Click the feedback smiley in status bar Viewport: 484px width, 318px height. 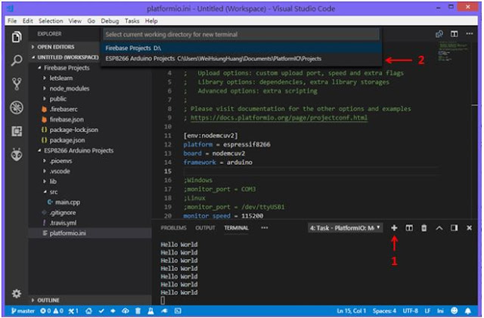click(x=455, y=310)
